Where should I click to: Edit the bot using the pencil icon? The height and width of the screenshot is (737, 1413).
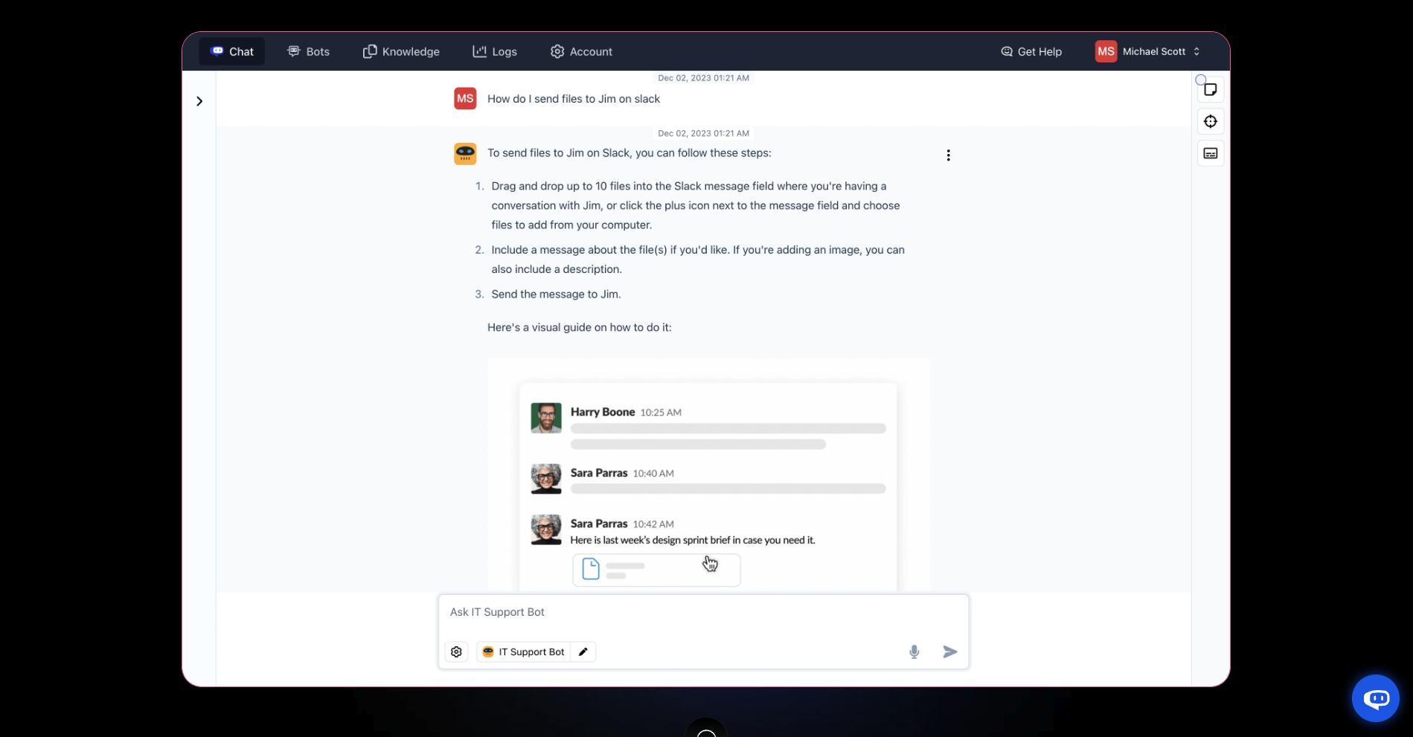[x=583, y=651]
